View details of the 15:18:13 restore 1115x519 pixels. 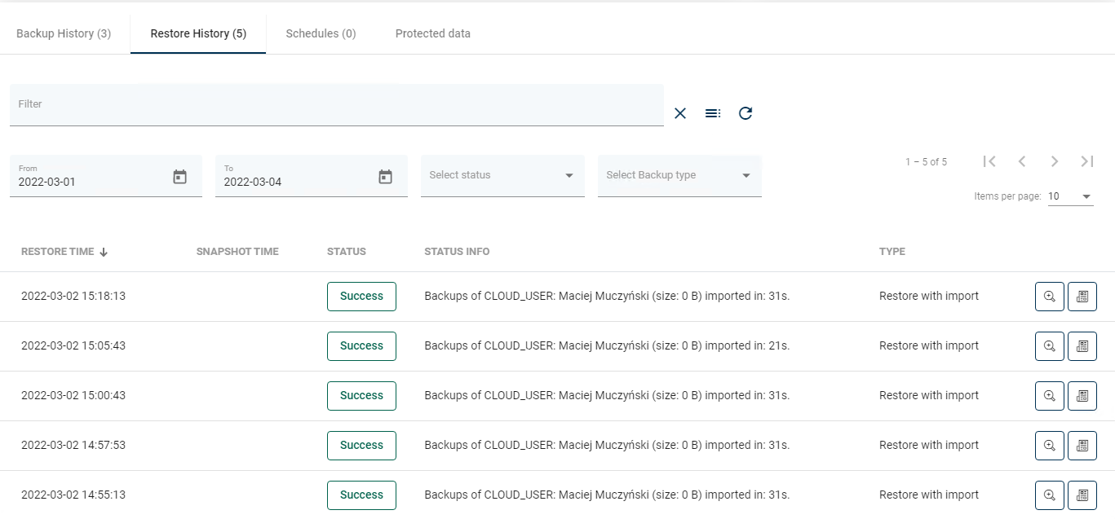tap(1050, 297)
